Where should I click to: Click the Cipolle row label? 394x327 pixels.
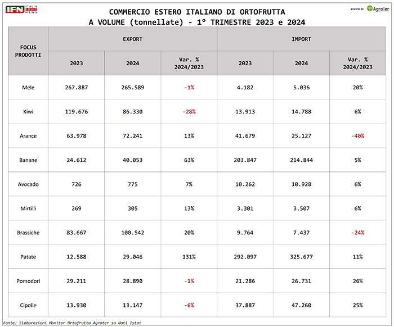(28, 305)
